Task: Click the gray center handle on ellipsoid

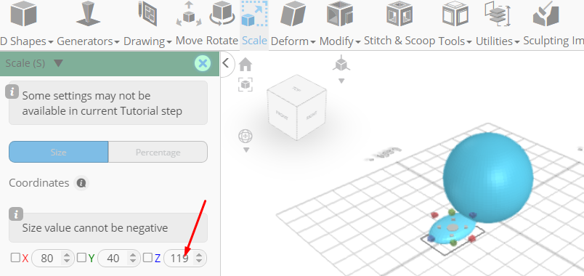Action: [x=452, y=227]
